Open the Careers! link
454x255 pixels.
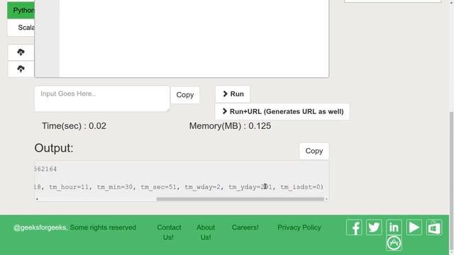[245, 227]
